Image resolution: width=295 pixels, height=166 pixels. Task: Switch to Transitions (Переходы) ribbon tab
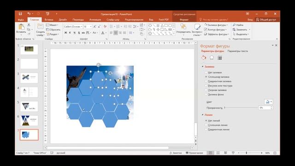[78, 19]
